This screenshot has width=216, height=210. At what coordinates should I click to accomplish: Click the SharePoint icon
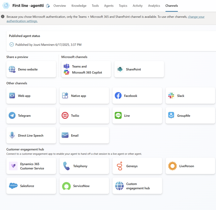120,69
